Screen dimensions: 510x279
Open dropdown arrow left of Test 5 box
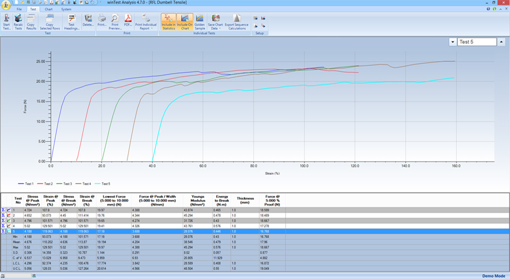coord(453,42)
